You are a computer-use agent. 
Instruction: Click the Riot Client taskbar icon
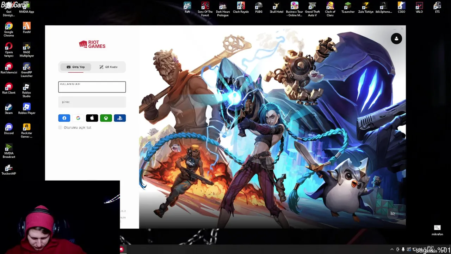coord(121,249)
